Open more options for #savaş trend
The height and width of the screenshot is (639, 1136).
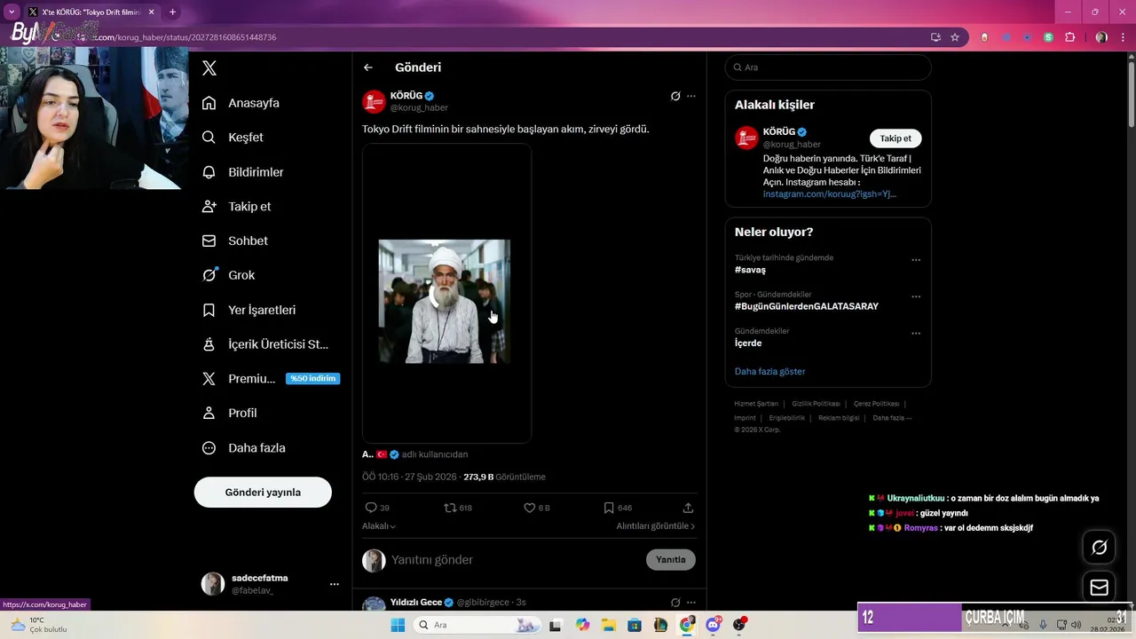tap(916, 260)
